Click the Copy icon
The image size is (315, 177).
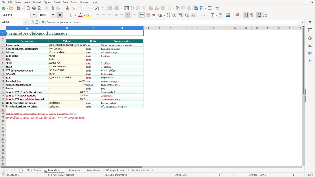tap(52, 8)
